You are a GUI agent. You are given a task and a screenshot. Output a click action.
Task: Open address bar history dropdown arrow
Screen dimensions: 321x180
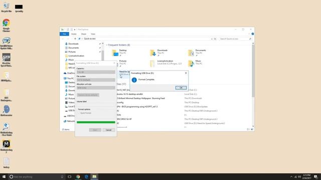coord(212,39)
